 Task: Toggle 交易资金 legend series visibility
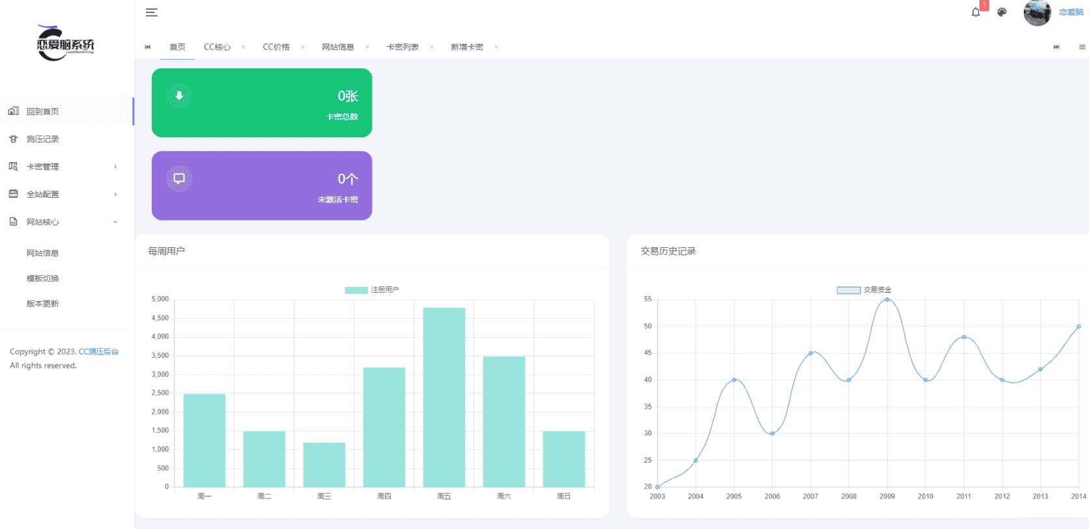tap(864, 290)
